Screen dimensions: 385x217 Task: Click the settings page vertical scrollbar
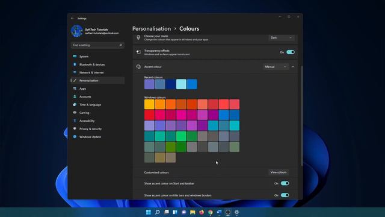[302, 116]
